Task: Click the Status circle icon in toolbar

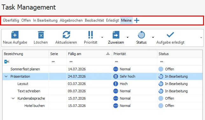Action: tap(141, 35)
